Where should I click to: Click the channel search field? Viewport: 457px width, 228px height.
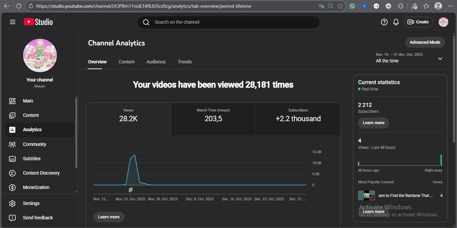click(228, 22)
